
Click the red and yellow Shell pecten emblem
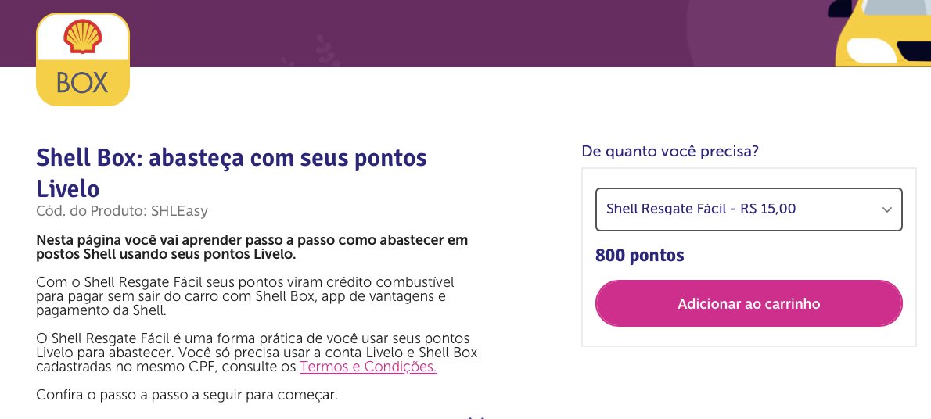82,36
